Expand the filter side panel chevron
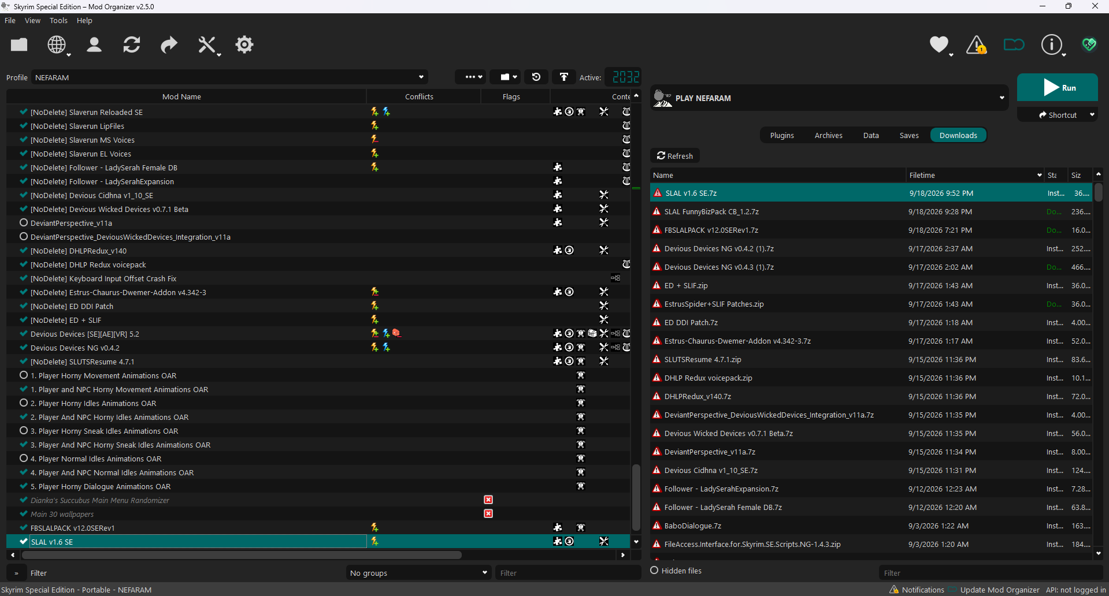 [x=16, y=573]
